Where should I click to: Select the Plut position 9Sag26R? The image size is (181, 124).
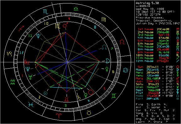pos(154,93)
